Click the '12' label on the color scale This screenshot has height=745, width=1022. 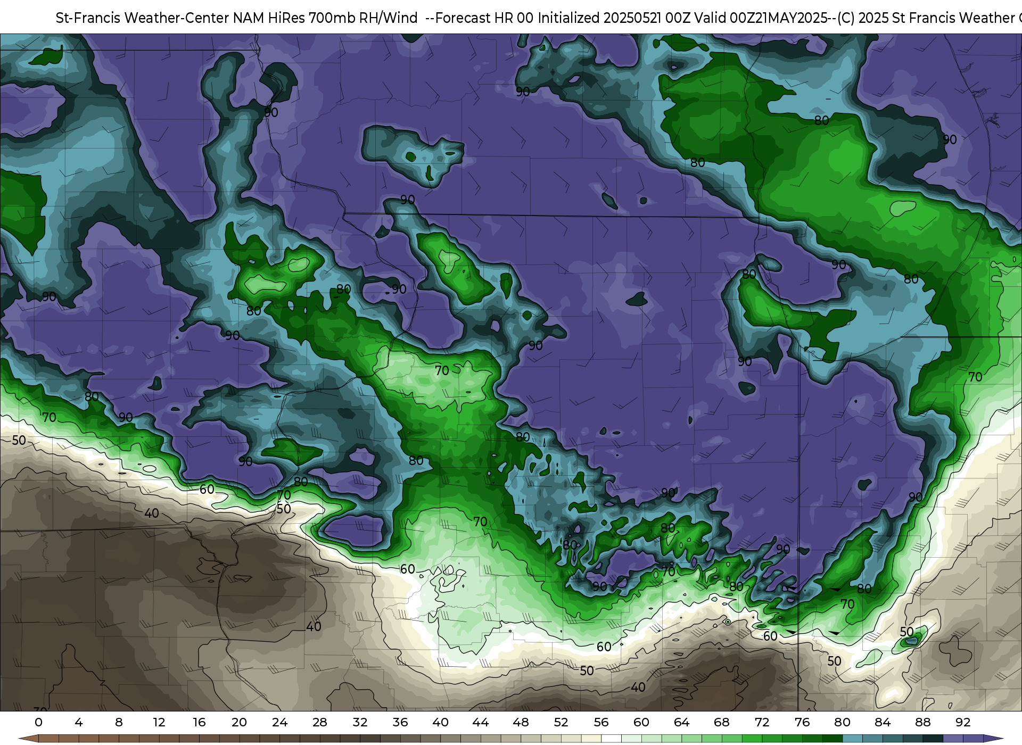click(159, 722)
